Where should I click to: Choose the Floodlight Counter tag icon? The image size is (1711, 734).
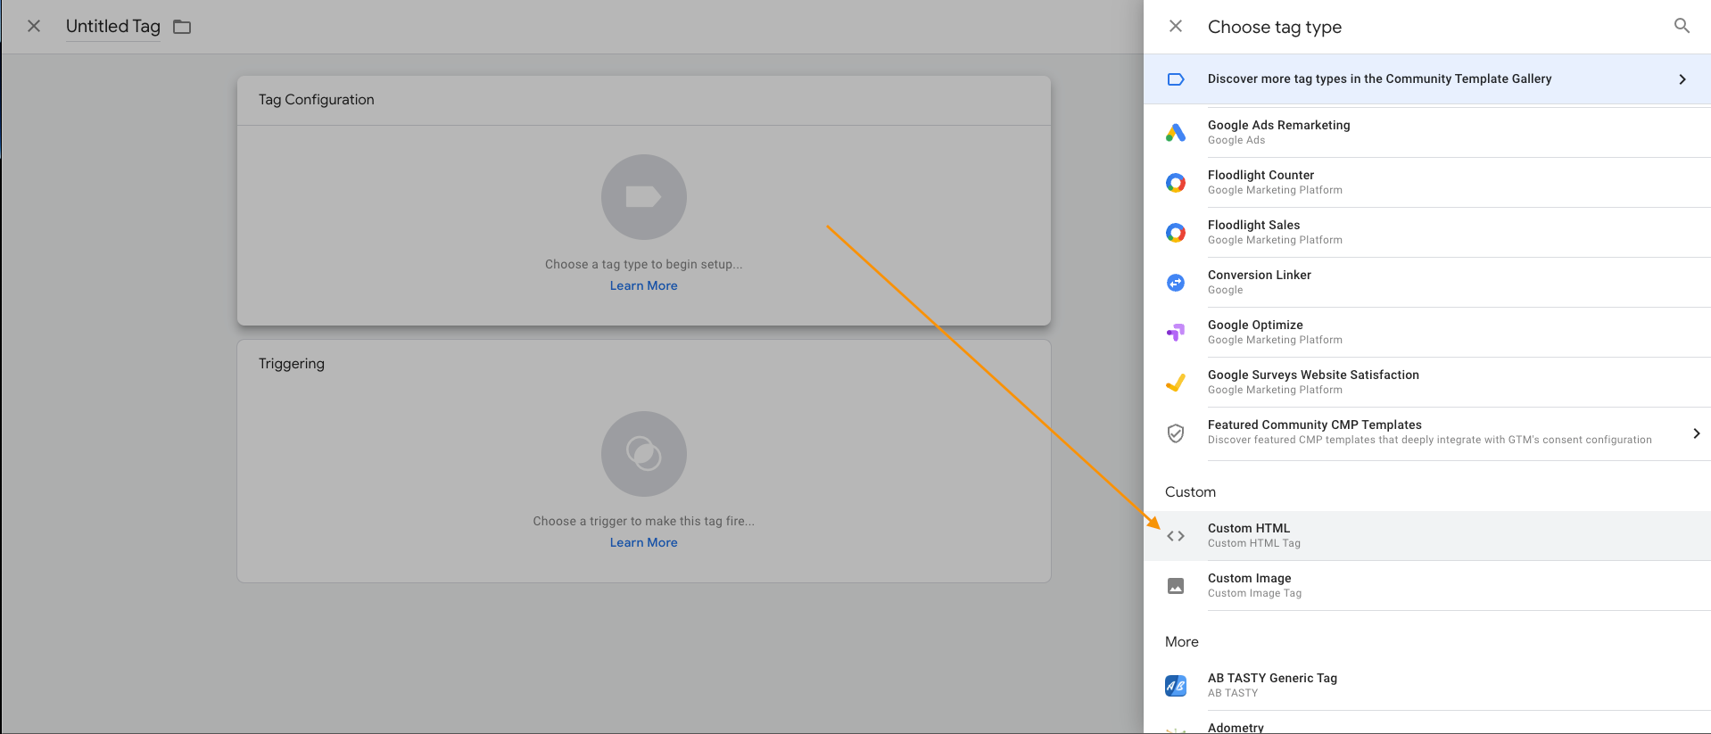(x=1176, y=183)
